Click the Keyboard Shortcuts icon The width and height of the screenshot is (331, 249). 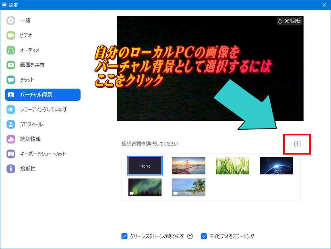tap(11, 154)
